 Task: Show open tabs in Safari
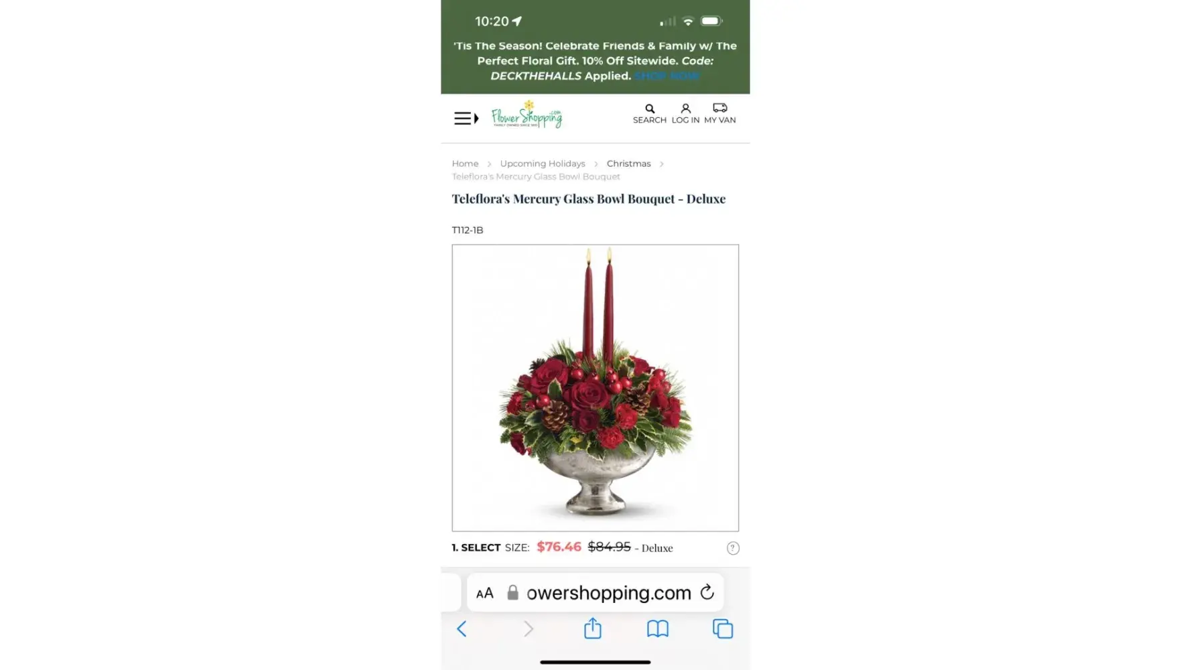[722, 628]
